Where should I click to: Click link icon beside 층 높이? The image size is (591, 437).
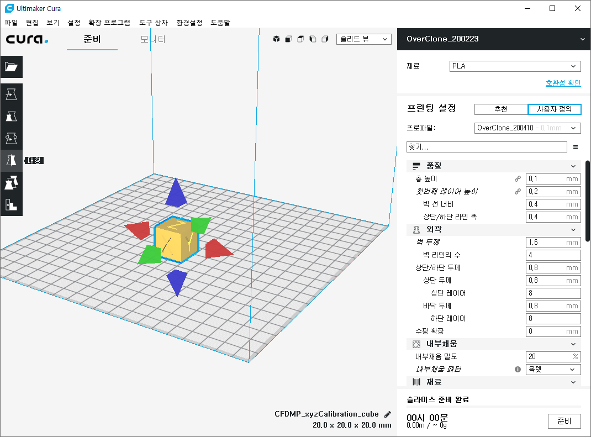[x=518, y=178]
